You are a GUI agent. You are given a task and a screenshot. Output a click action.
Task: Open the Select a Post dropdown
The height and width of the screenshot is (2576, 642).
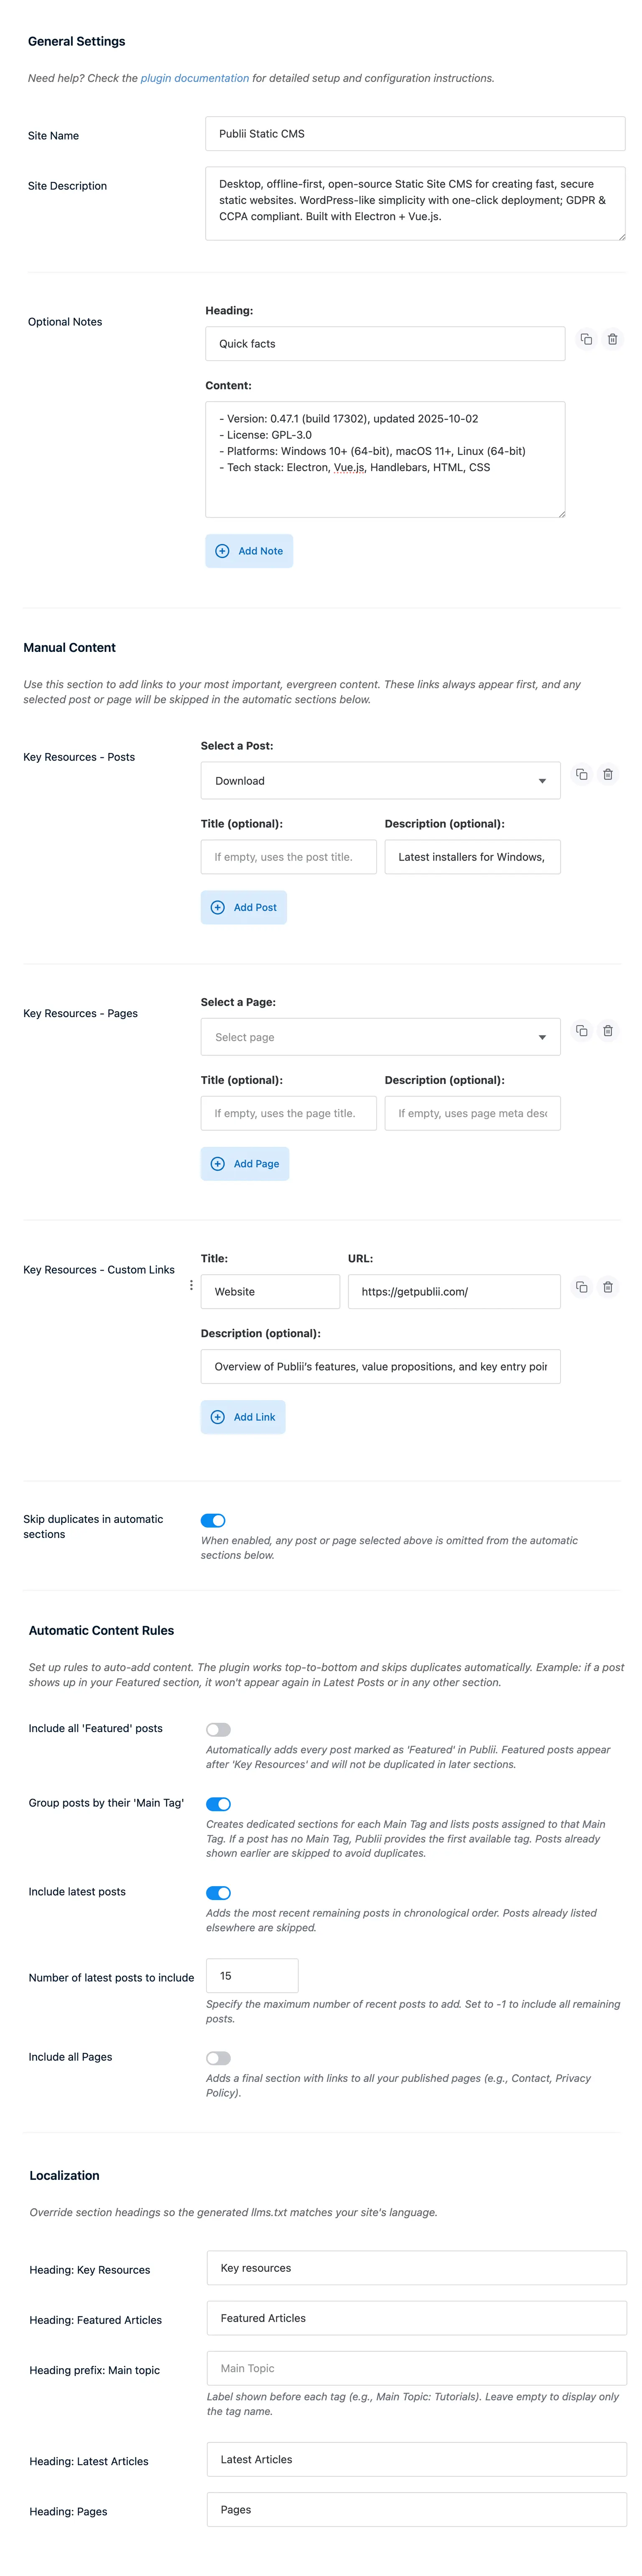click(x=380, y=781)
